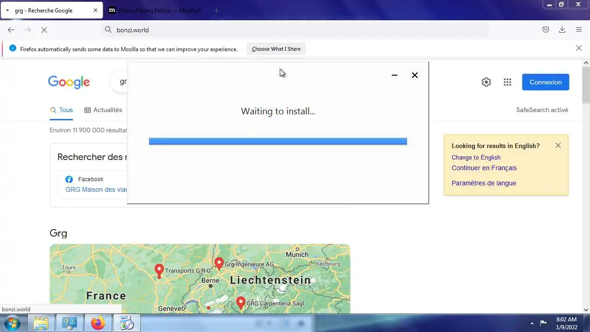Open the Save to Pocket icon
Image resolution: width=590 pixels, height=332 pixels.
(x=545, y=30)
